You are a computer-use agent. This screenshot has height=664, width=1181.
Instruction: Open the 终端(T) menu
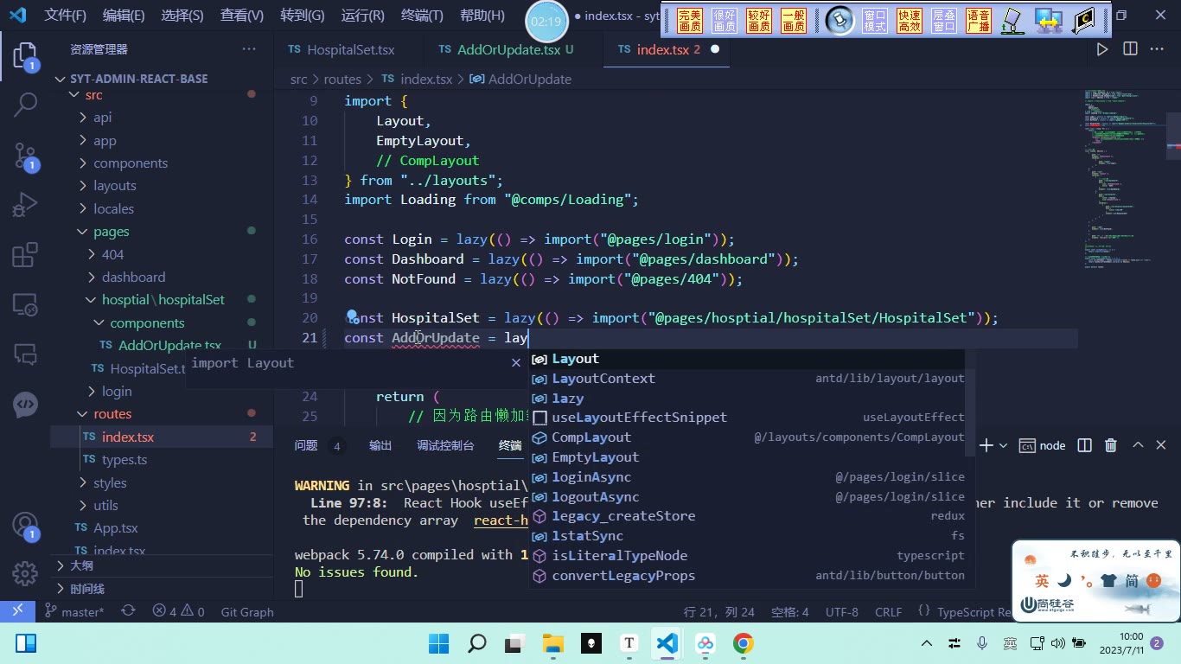pyautogui.click(x=422, y=16)
